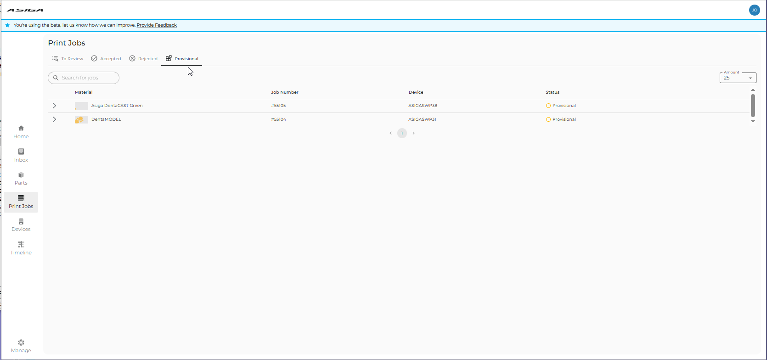
Task: Click the star icon in the beta banner
Action: [7, 25]
